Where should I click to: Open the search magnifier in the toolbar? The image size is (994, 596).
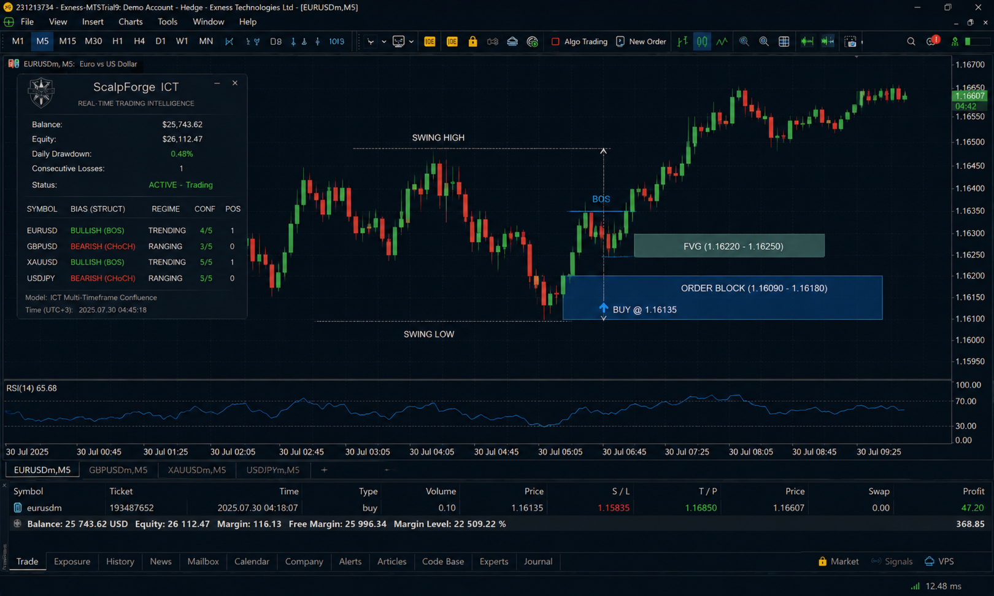coord(911,42)
